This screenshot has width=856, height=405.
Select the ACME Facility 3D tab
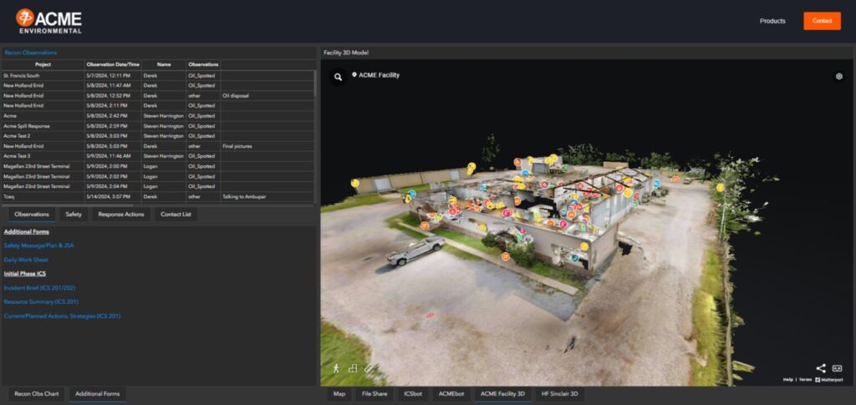[x=502, y=393]
